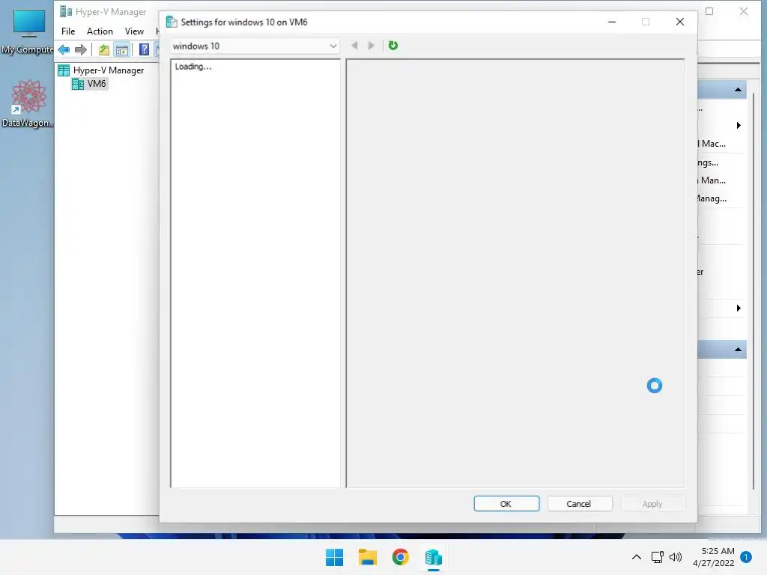Click the 'ngs...' action in Actions pane
The image size is (767, 575).
[x=708, y=162]
